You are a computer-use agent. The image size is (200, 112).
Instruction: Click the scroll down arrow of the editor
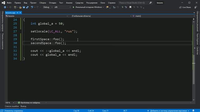(x=194, y=100)
